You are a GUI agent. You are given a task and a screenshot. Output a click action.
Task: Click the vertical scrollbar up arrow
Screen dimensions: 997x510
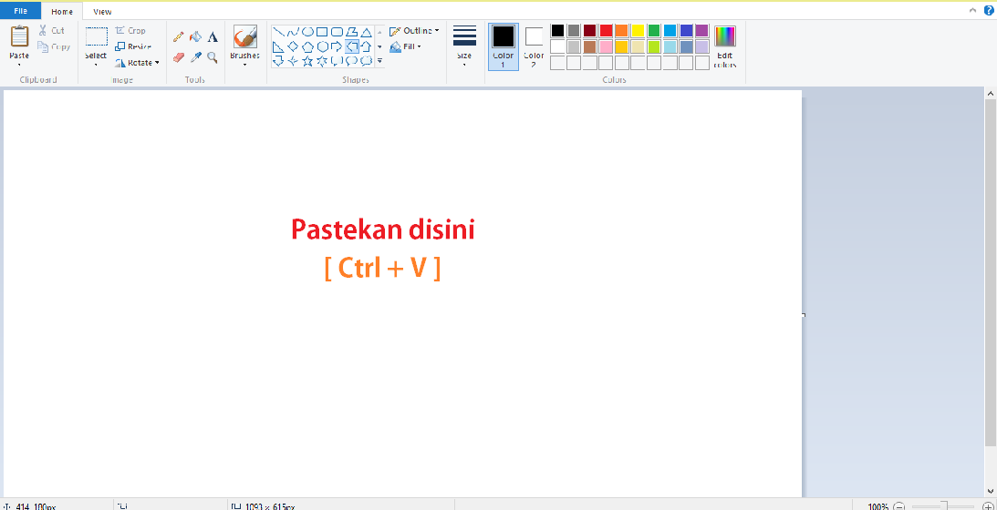(x=991, y=94)
